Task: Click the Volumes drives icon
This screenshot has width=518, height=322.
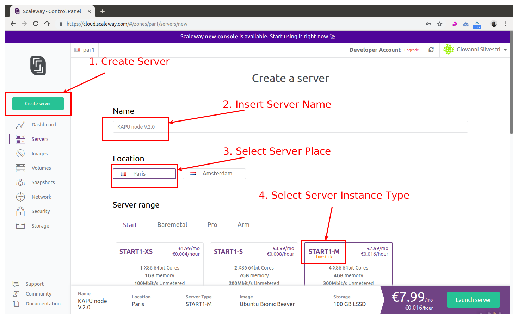Action: tap(20, 168)
